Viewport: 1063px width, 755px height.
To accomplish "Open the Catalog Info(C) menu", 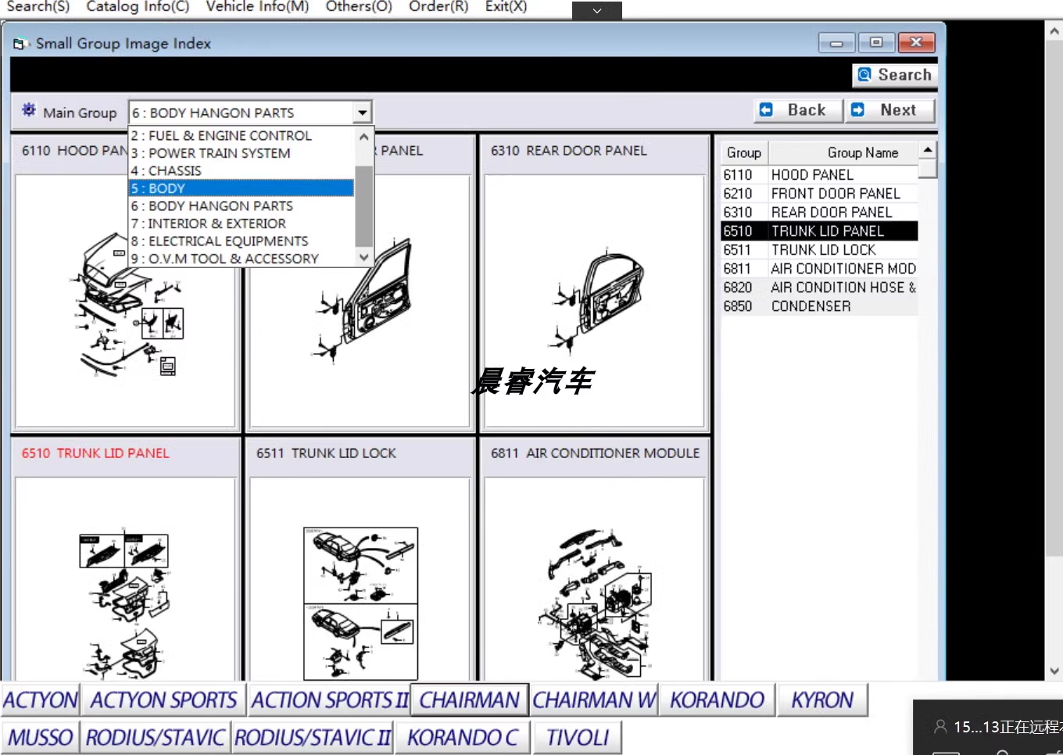I will pyautogui.click(x=138, y=6).
